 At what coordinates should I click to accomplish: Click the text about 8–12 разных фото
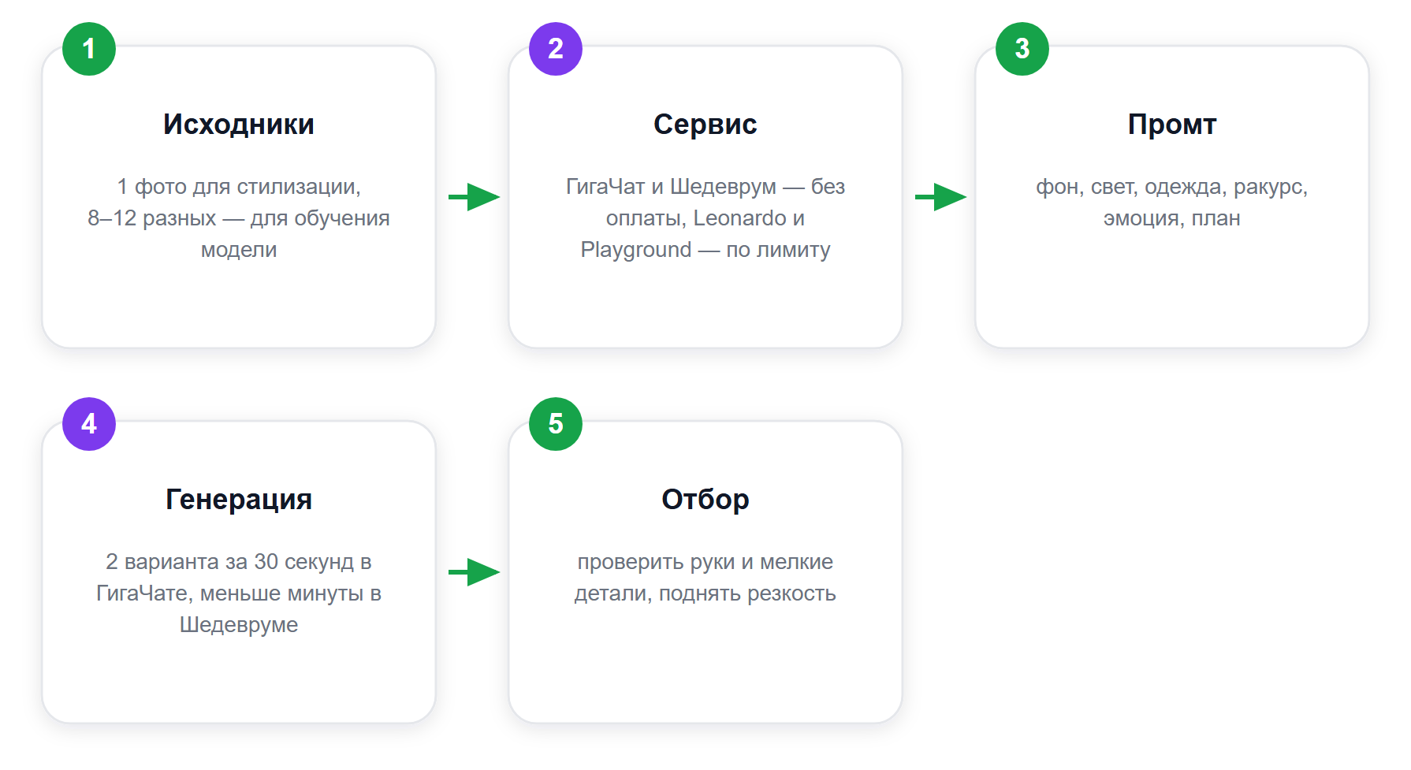[x=239, y=218]
